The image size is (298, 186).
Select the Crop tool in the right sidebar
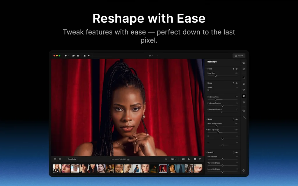(244, 77)
